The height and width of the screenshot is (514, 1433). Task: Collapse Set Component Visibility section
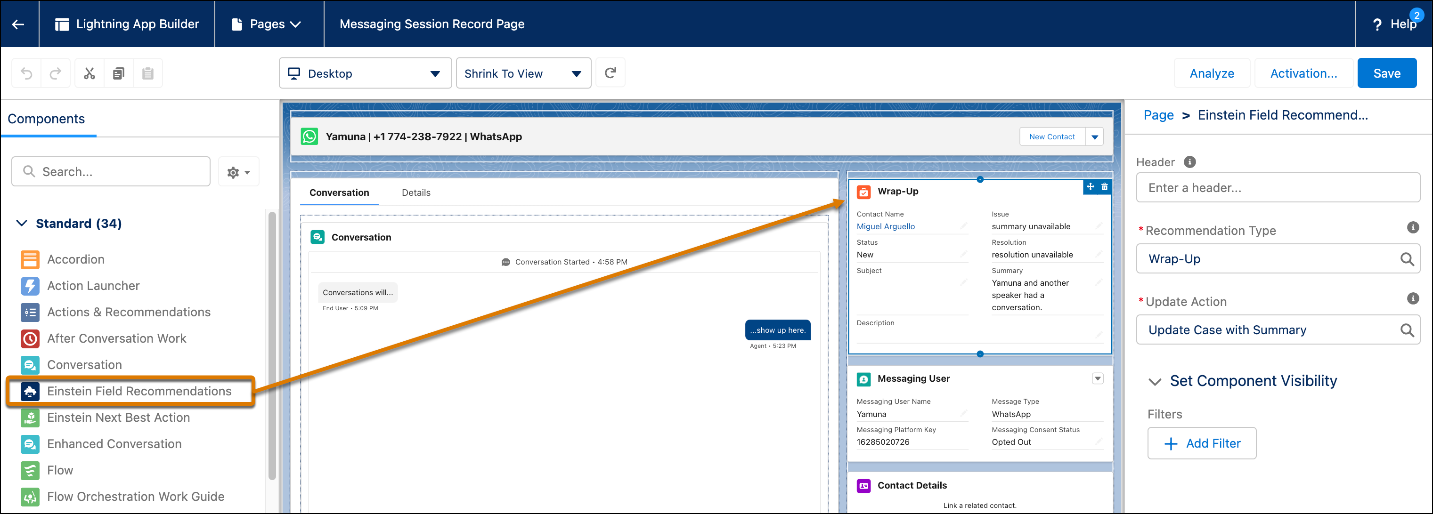tap(1155, 381)
